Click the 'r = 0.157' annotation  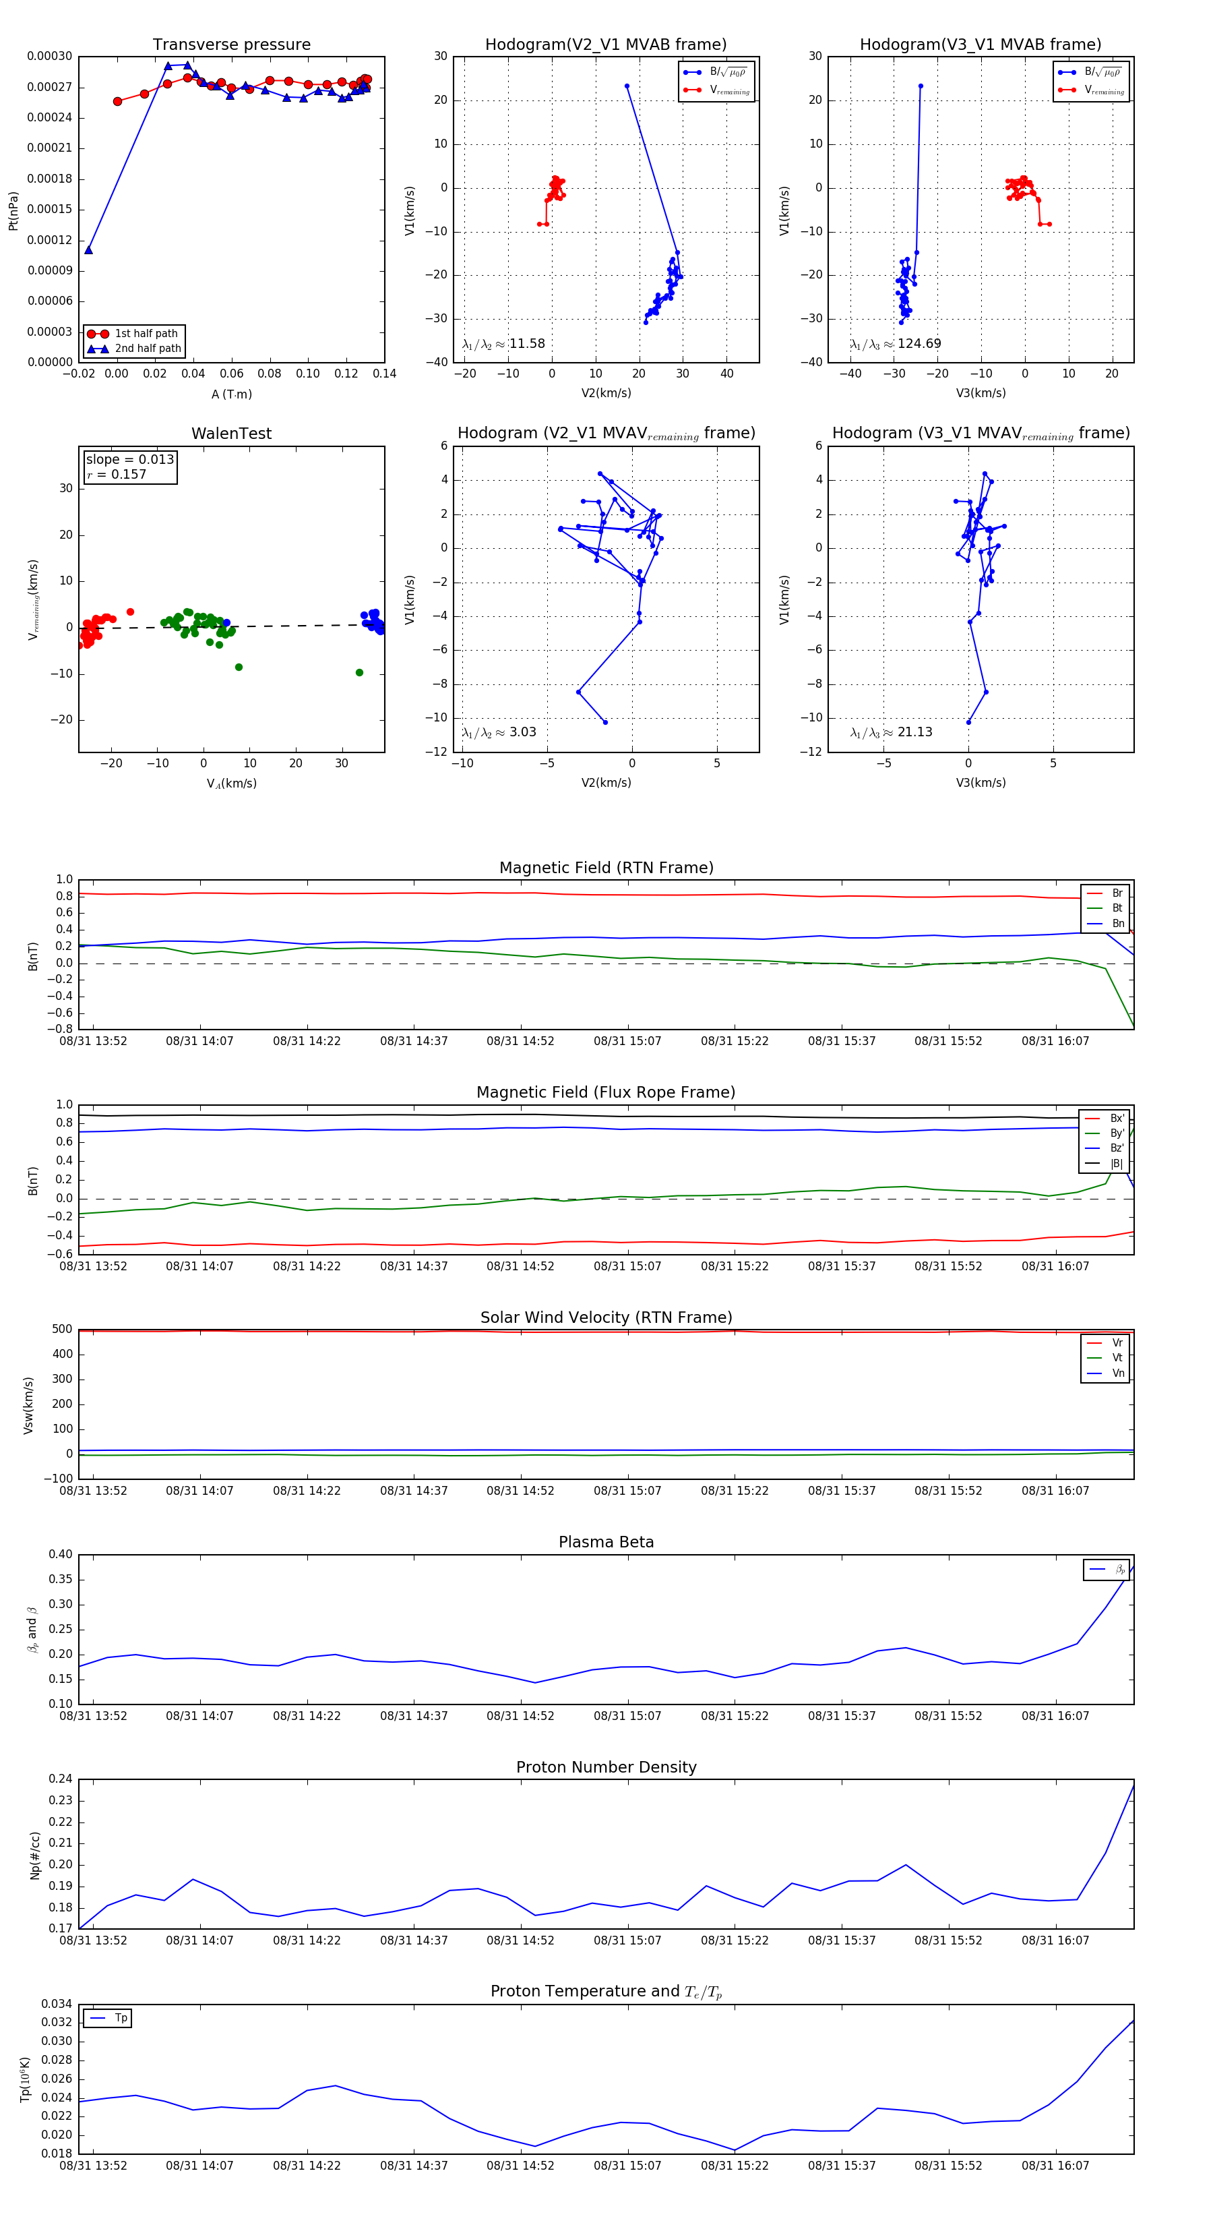click(x=117, y=474)
